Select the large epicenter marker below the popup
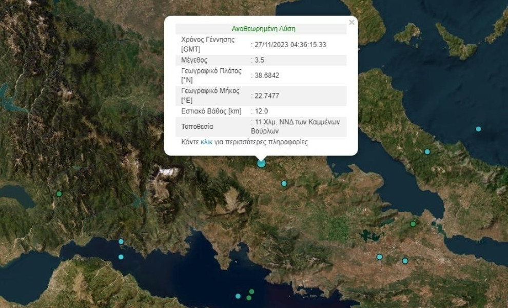 pyautogui.click(x=261, y=163)
